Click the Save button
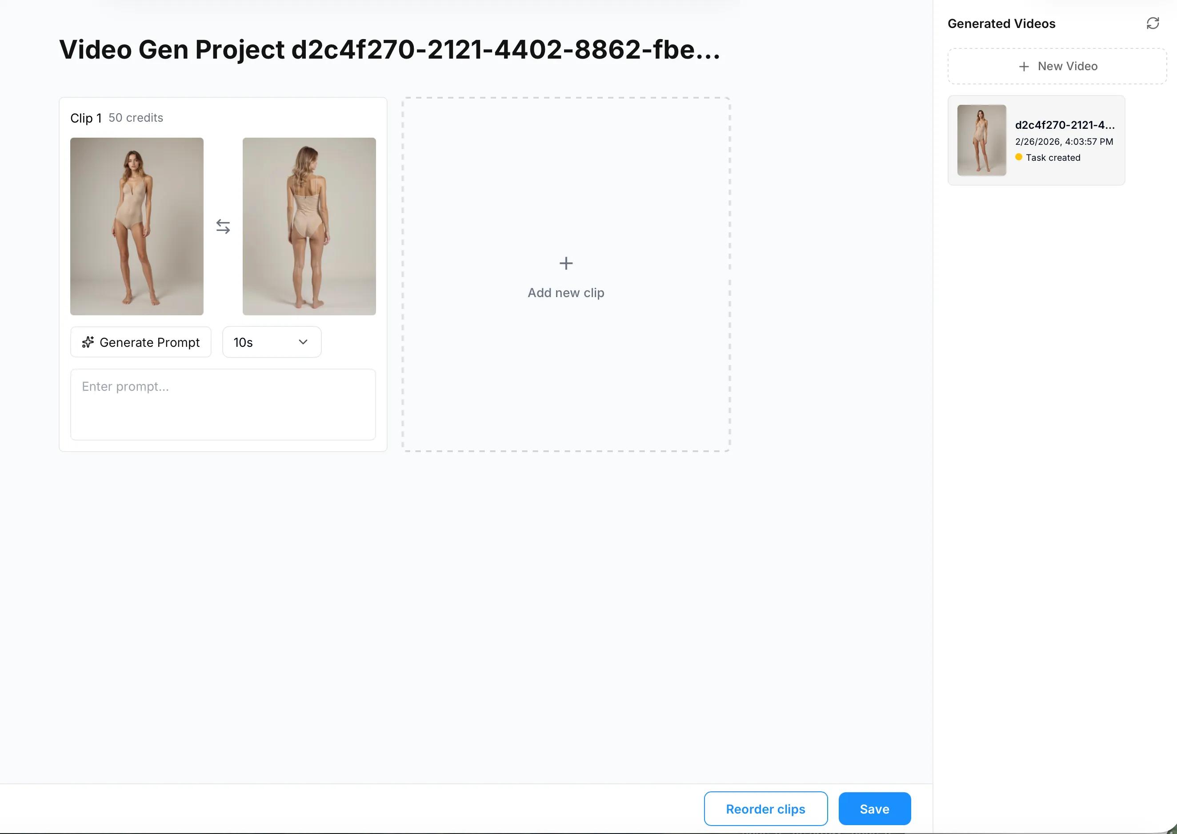 (x=874, y=809)
